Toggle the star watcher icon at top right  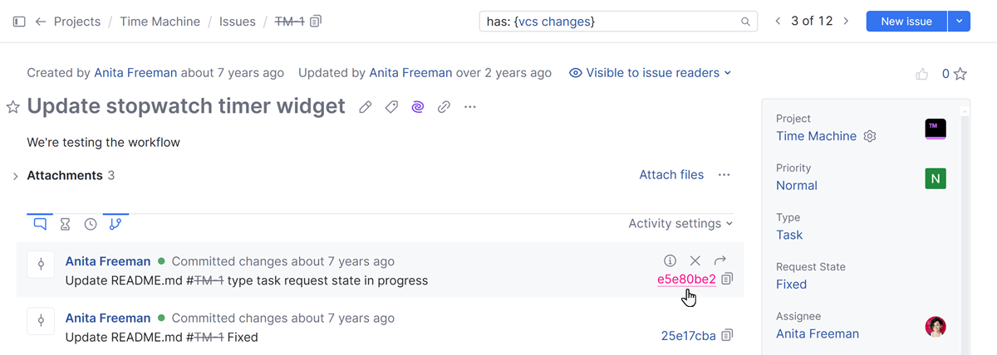(960, 75)
